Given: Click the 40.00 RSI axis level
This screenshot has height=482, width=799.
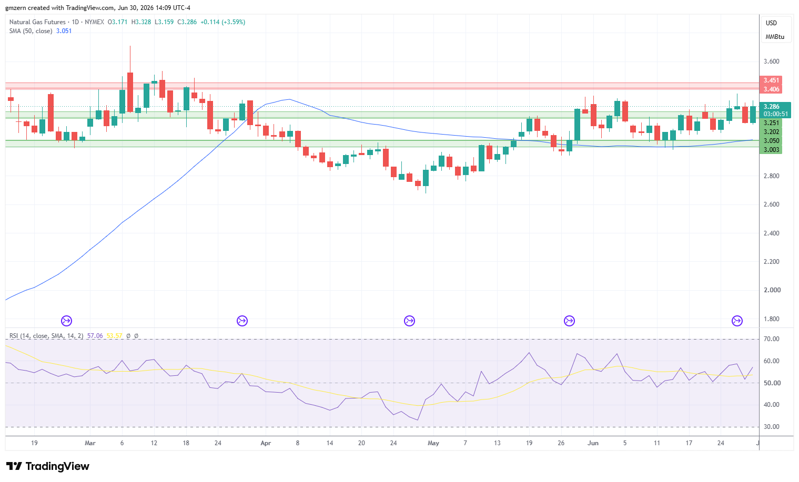Looking at the screenshot, I should (772, 405).
